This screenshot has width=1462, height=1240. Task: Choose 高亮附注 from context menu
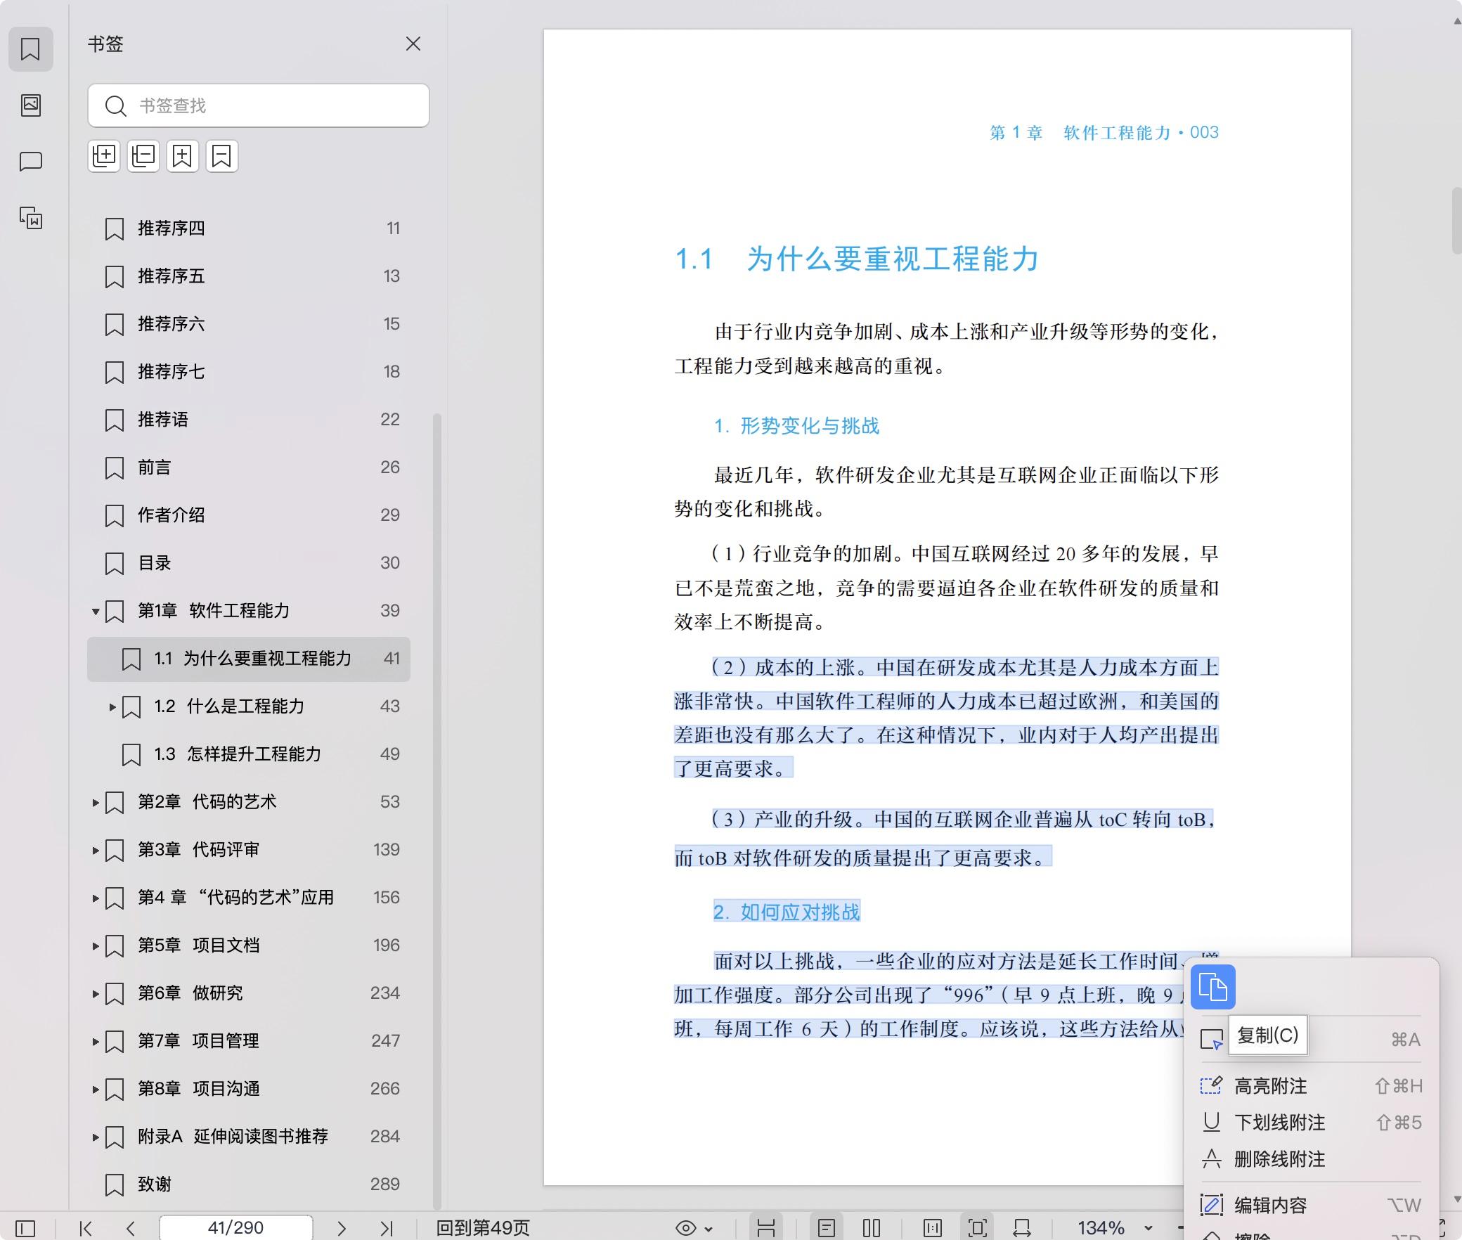tap(1270, 1086)
